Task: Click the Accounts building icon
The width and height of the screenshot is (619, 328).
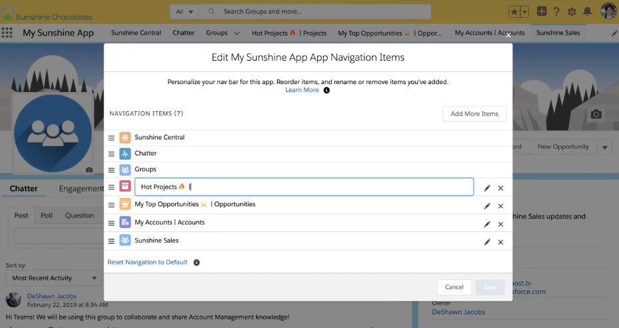Action: click(125, 222)
